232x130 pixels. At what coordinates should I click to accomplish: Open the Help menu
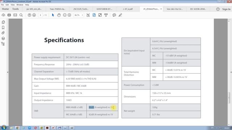[27, 5]
